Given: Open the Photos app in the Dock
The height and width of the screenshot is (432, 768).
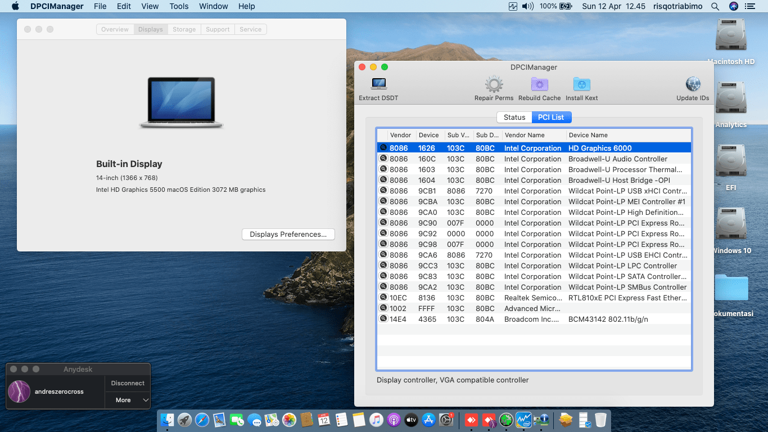Looking at the screenshot, I should [289, 420].
